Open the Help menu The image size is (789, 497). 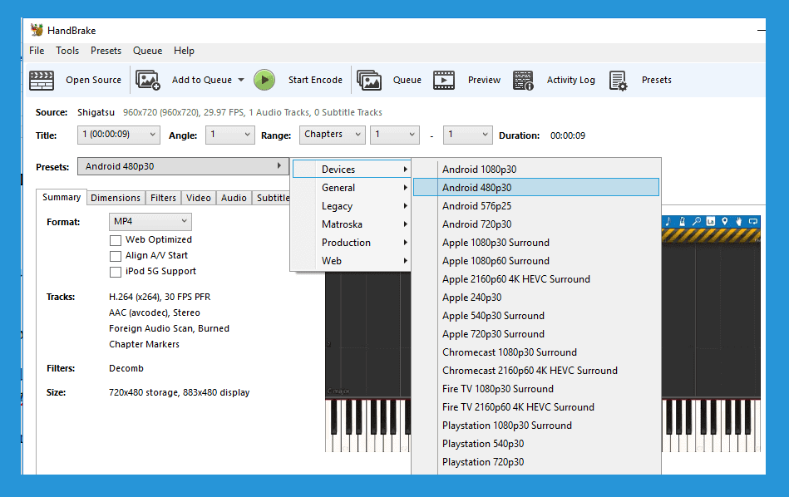coord(184,51)
